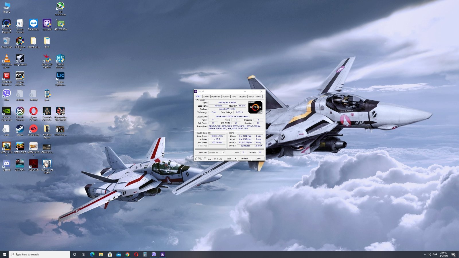Image resolution: width=459 pixels, height=258 pixels.
Task: Select geek uninstaller desktop icon
Action: click(x=47, y=95)
